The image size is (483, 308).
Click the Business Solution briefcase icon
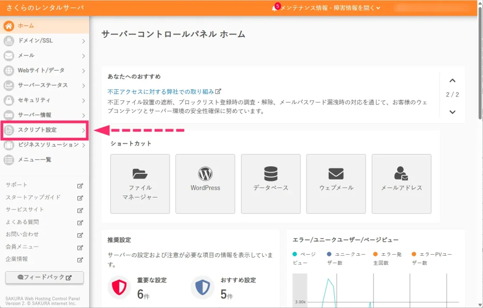[8, 145]
